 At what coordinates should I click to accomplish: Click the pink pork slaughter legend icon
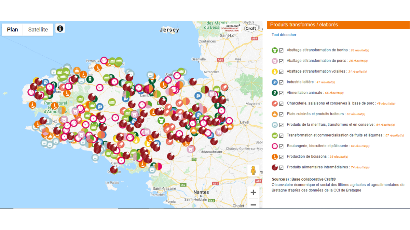[x=275, y=61]
